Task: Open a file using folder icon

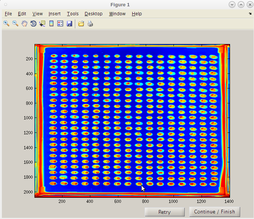Action: click(x=81, y=24)
